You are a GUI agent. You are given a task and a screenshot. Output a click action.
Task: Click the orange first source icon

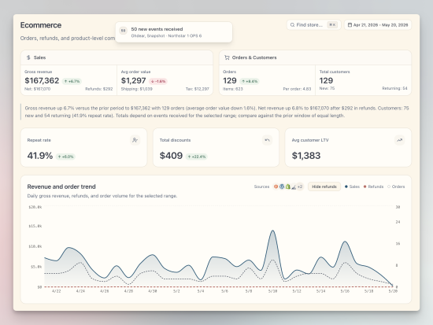pyautogui.click(x=276, y=187)
